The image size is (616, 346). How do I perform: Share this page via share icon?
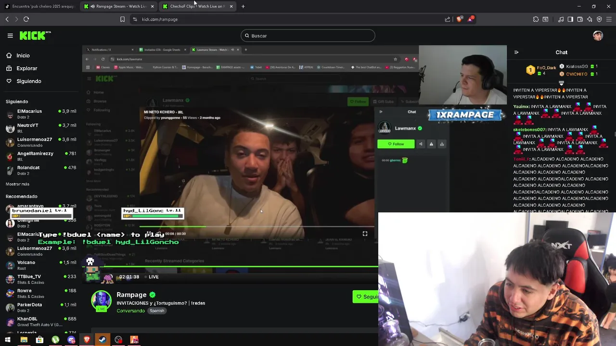pyautogui.click(x=448, y=19)
